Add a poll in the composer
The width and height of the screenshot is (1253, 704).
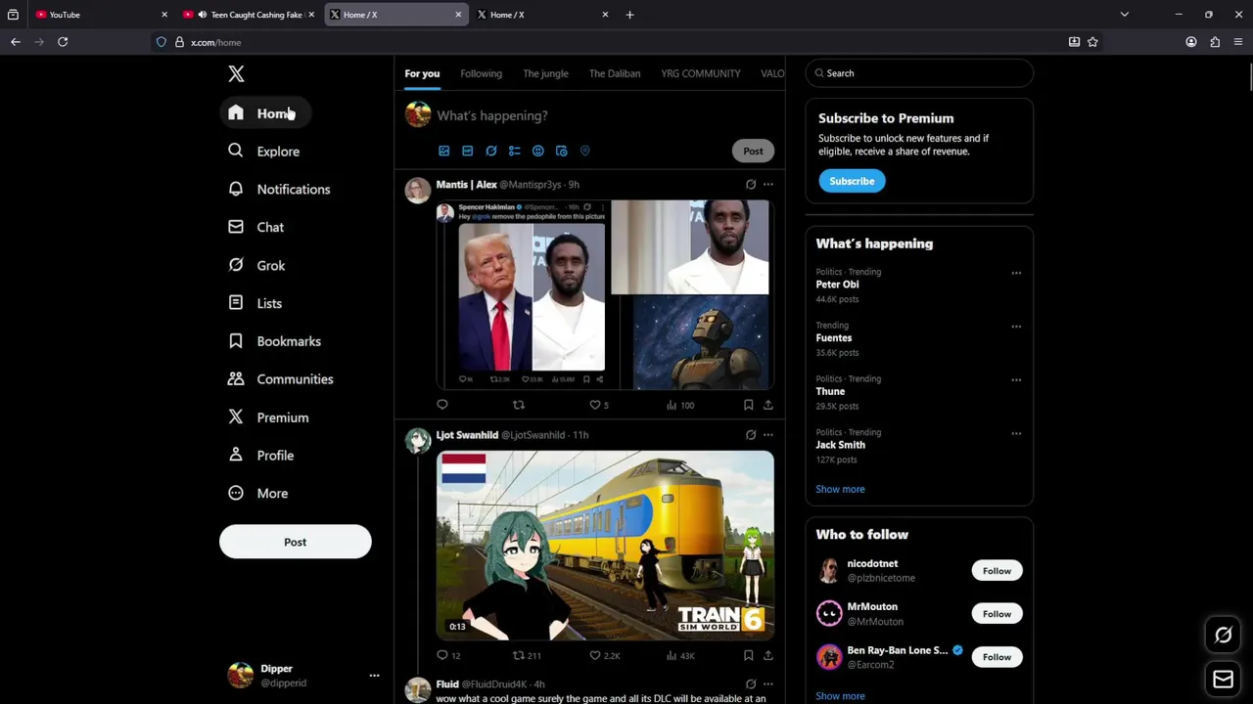(x=514, y=151)
